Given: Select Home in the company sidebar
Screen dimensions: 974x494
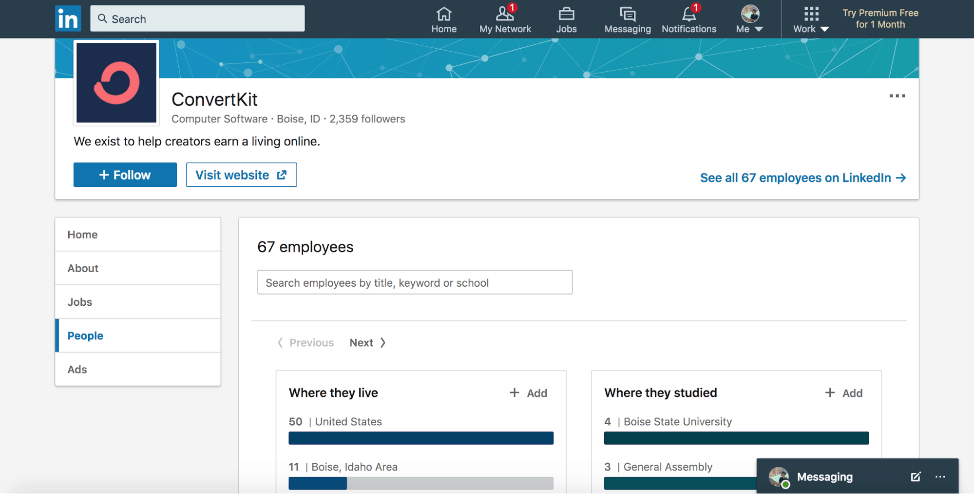Looking at the screenshot, I should click(x=138, y=235).
